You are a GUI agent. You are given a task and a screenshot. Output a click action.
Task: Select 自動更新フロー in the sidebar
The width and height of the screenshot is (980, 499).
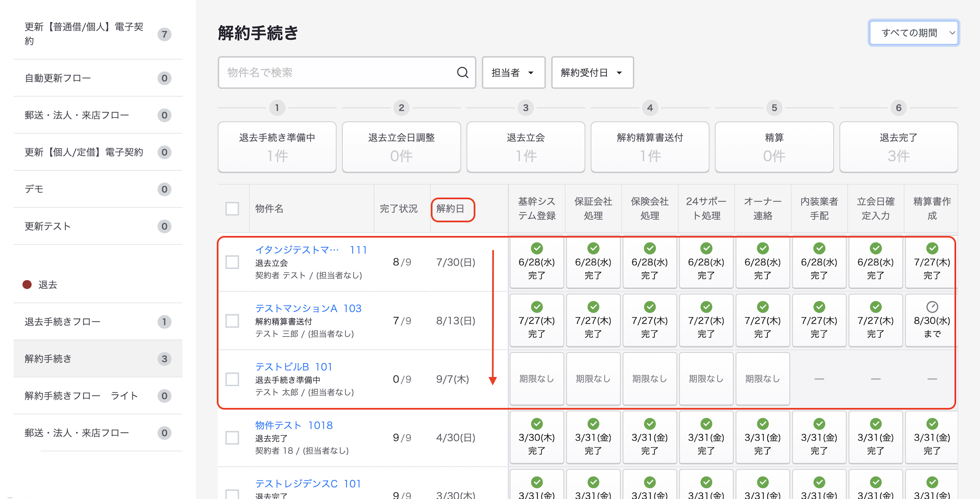[x=98, y=78]
